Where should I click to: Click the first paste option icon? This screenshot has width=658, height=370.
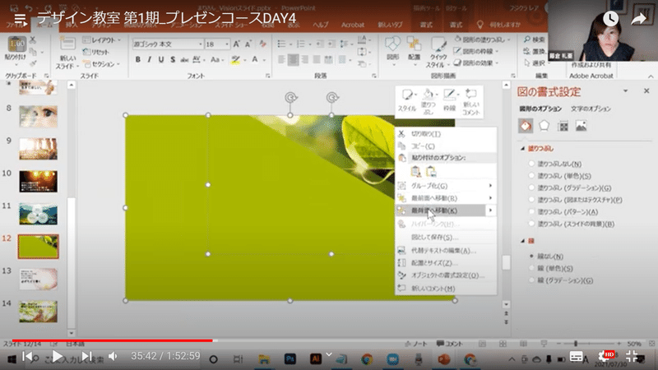[x=416, y=171]
